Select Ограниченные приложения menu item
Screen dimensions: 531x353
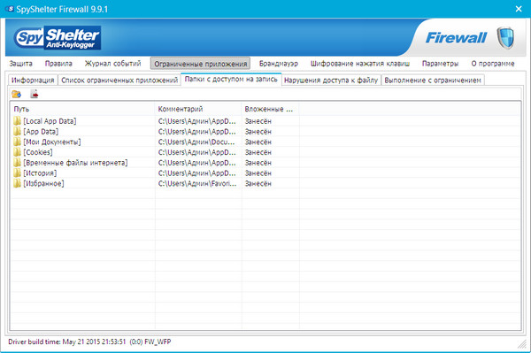pyautogui.click(x=201, y=64)
